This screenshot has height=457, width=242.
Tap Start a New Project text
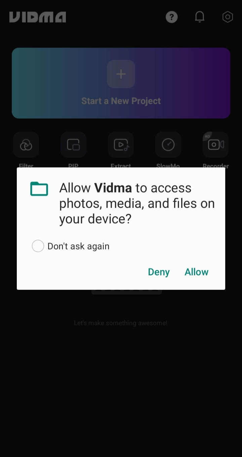(x=121, y=101)
